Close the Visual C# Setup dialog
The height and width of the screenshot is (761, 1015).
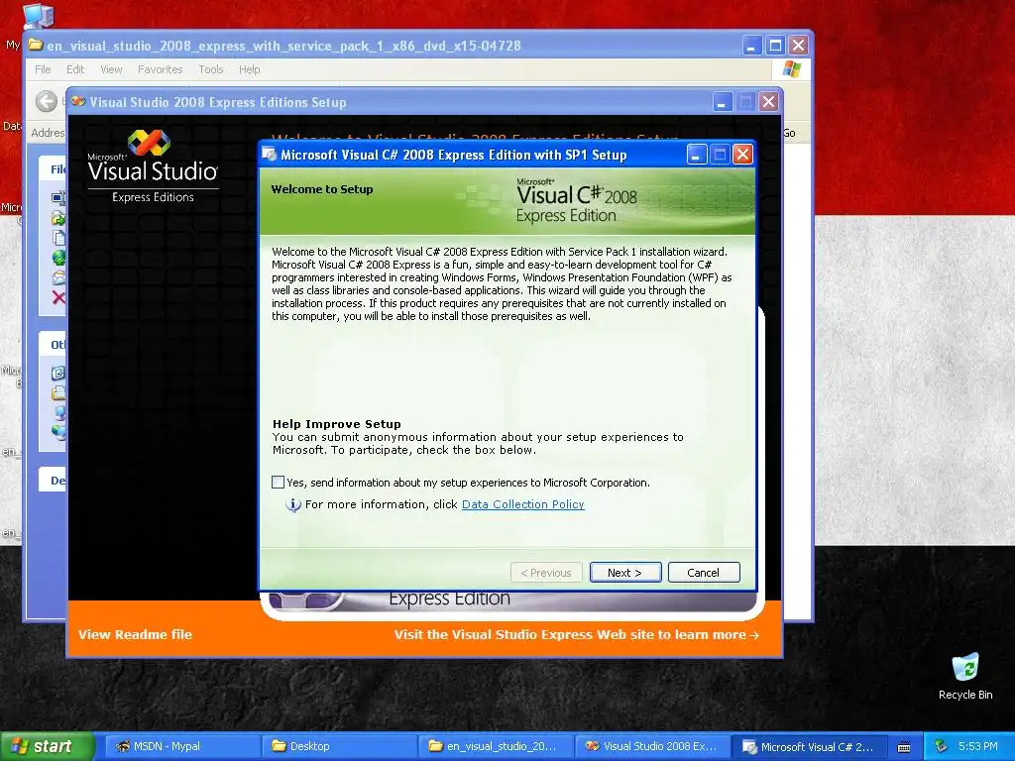[743, 155]
